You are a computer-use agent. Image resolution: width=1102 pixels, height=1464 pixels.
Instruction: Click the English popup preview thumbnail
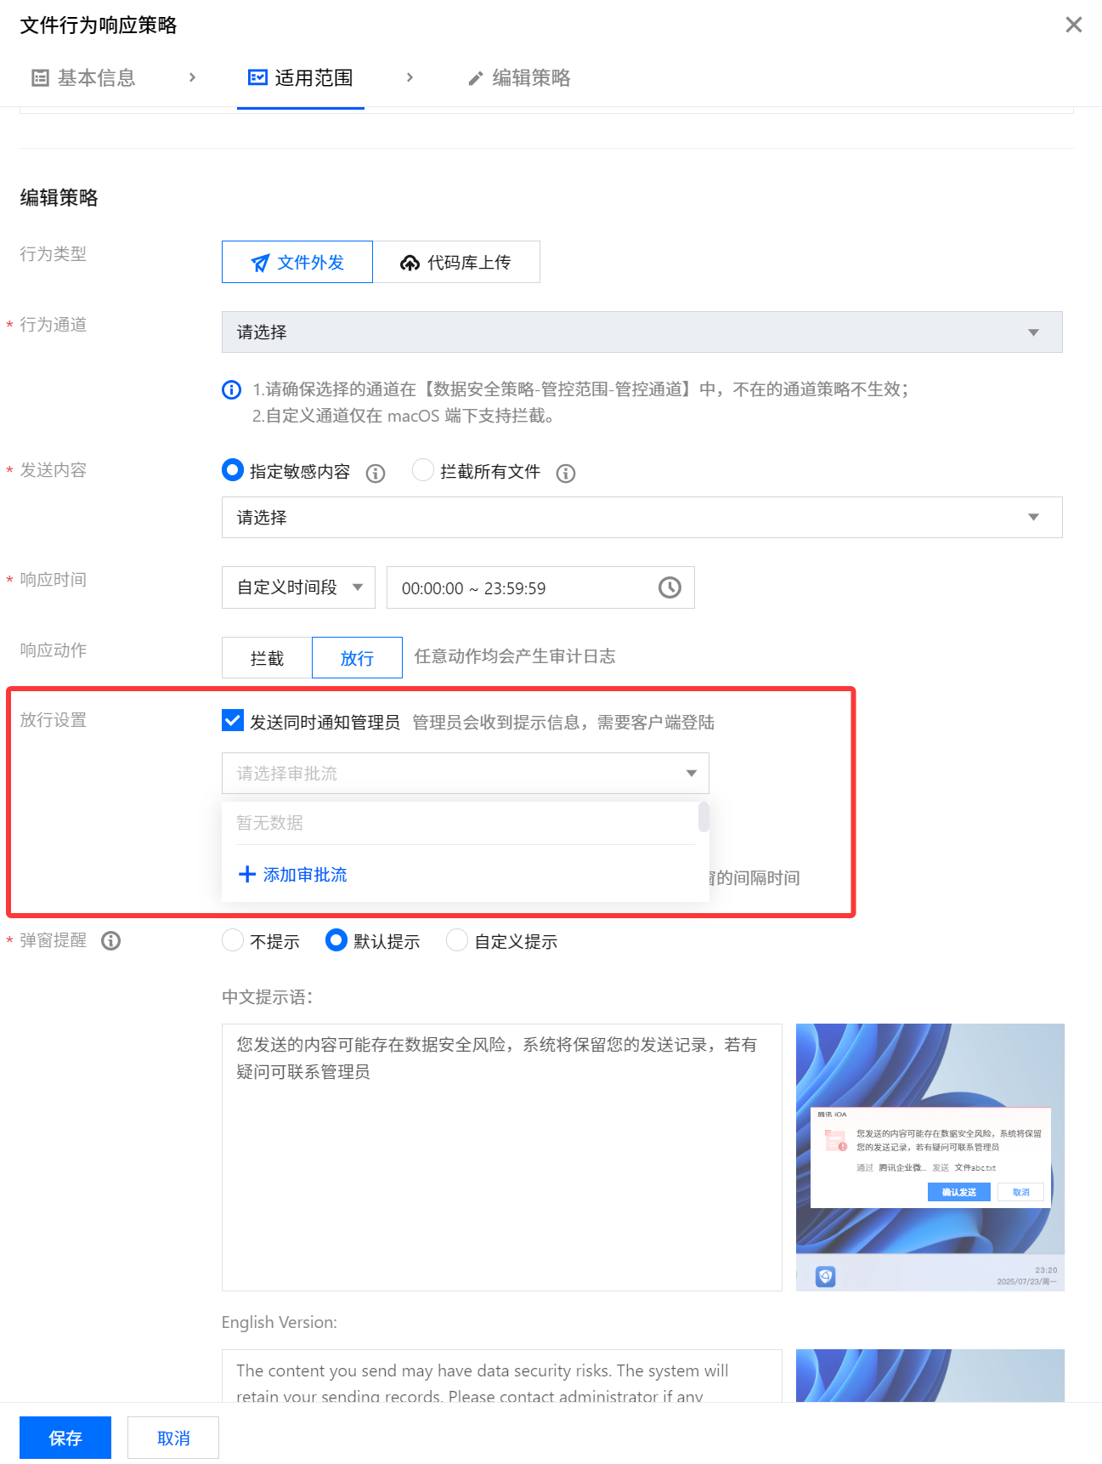(x=930, y=1376)
